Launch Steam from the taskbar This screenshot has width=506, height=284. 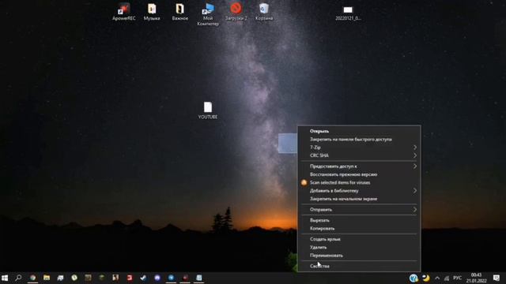pyautogui.click(x=143, y=278)
